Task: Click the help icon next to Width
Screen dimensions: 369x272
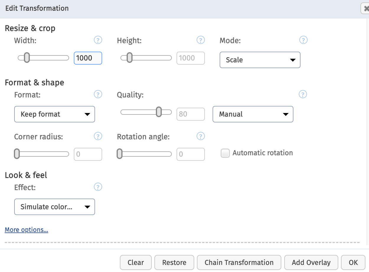Action: 98,40
